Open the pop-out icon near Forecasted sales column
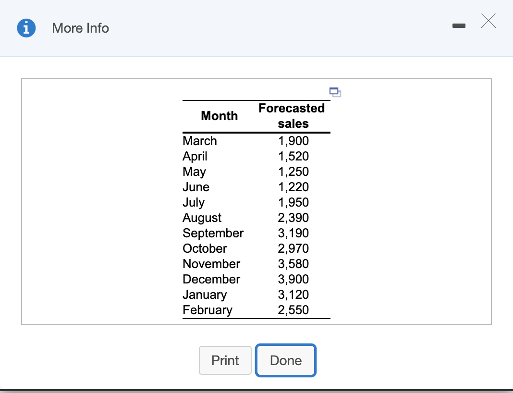Screen dimensions: 513x393 (x=335, y=92)
